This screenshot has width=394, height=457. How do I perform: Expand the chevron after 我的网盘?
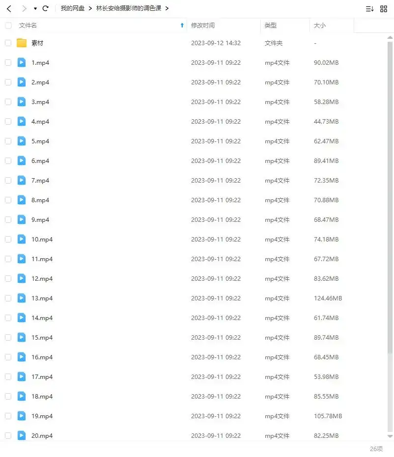(90, 8)
